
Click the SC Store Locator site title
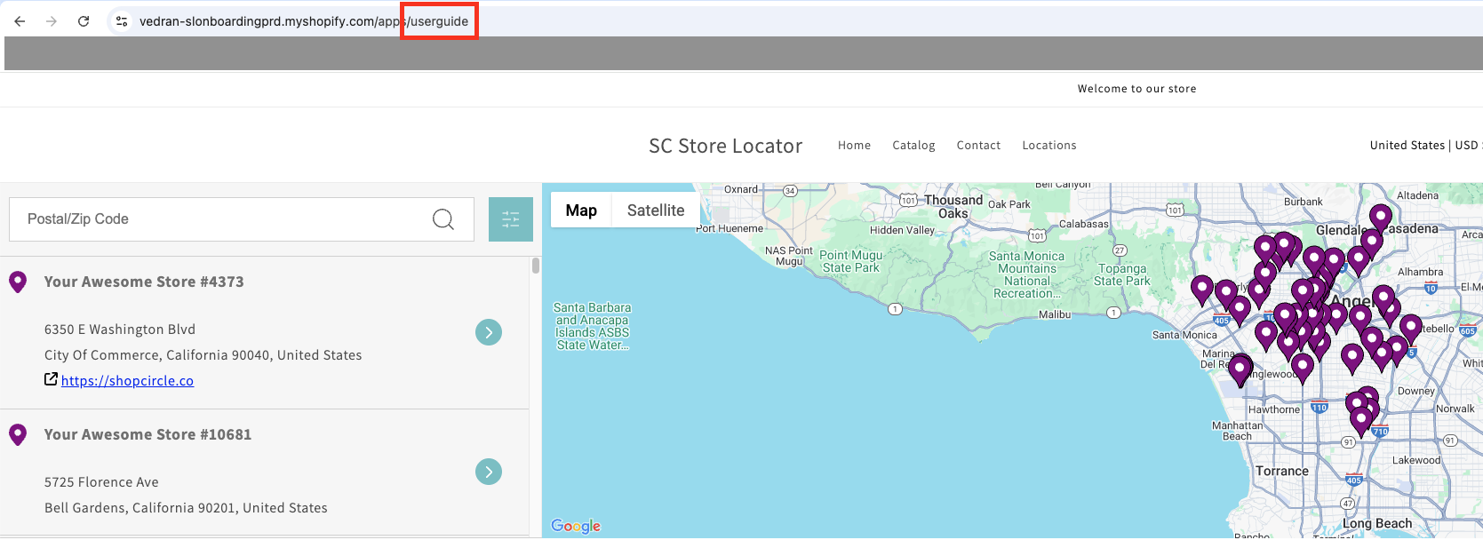pos(725,146)
